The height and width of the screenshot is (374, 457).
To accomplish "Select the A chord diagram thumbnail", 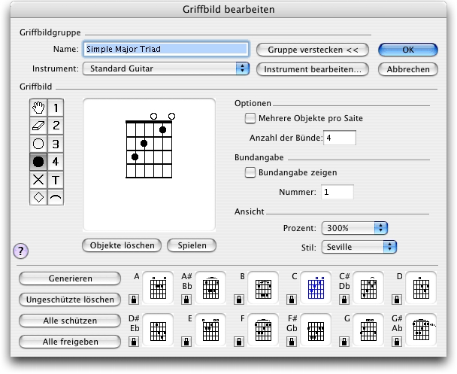I will coord(158,288).
